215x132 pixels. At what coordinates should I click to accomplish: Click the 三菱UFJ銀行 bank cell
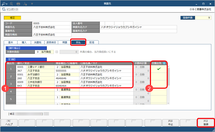click(x=40, y=67)
